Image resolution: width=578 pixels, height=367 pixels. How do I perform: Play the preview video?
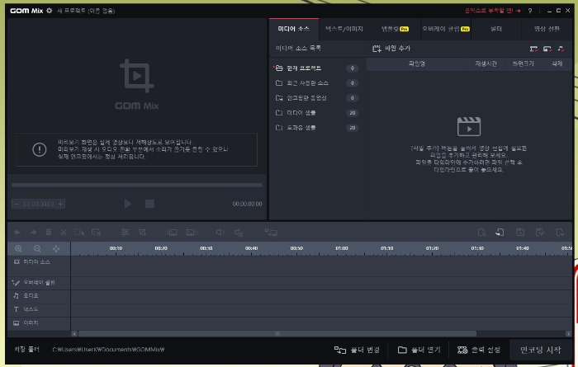(127, 204)
